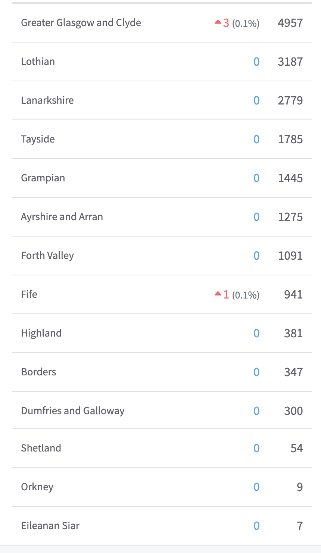Click the red up arrow in Fife row
The height and width of the screenshot is (553, 321).
pyautogui.click(x=218, y=294)
